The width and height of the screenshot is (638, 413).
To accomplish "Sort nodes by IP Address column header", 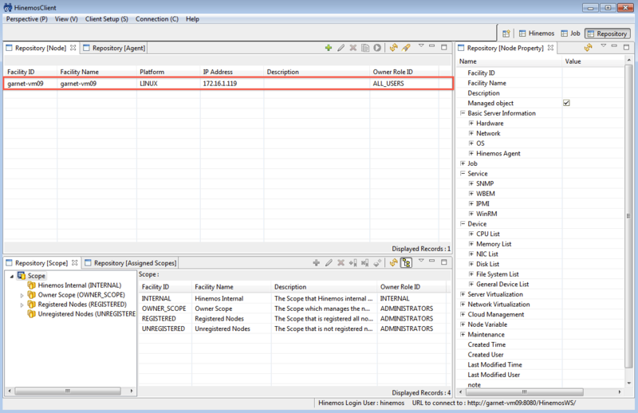I will coord(232,72).
